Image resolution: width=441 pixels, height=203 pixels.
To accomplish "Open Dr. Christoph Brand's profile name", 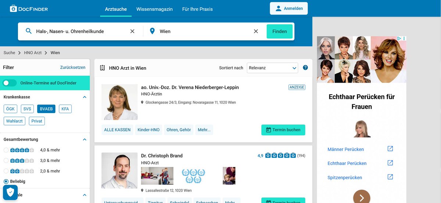I will pyautogui.click(x=162, y=156).
